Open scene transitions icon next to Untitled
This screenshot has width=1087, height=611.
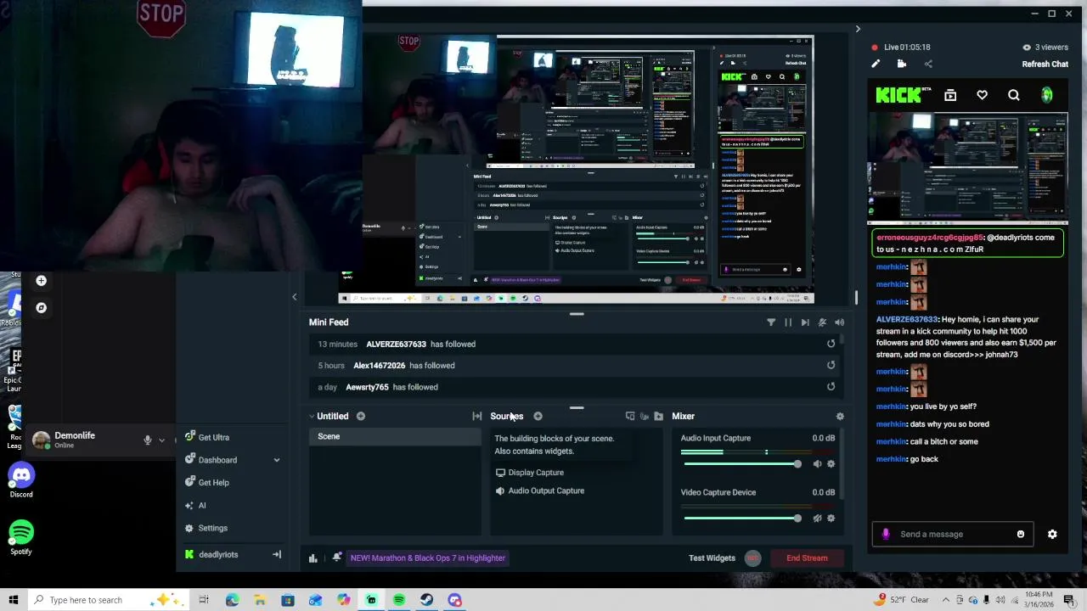pyautogui.click(x=477, y=416)
